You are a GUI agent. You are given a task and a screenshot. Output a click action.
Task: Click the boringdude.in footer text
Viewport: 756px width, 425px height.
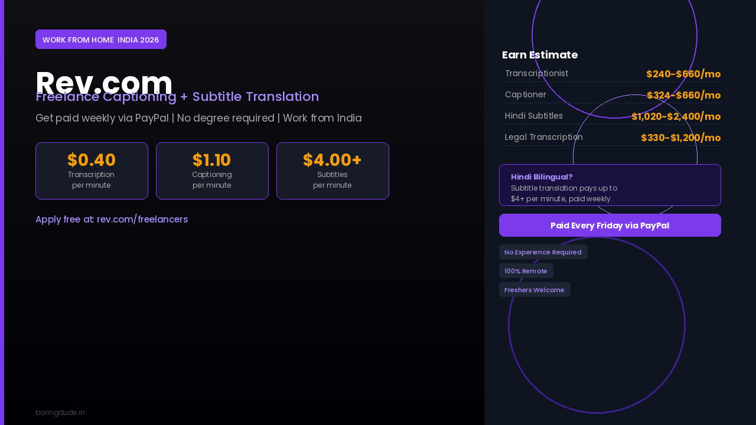click(x=60, y=412)
